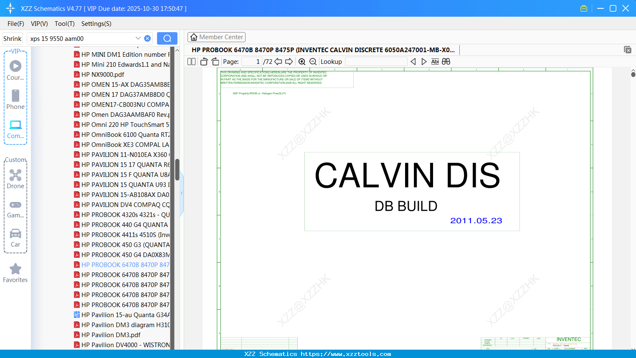The image size is (636, 358).
Task: Toggle the Abi whole-word match icon
Action: pyautogui.click(x=435, y=62)
